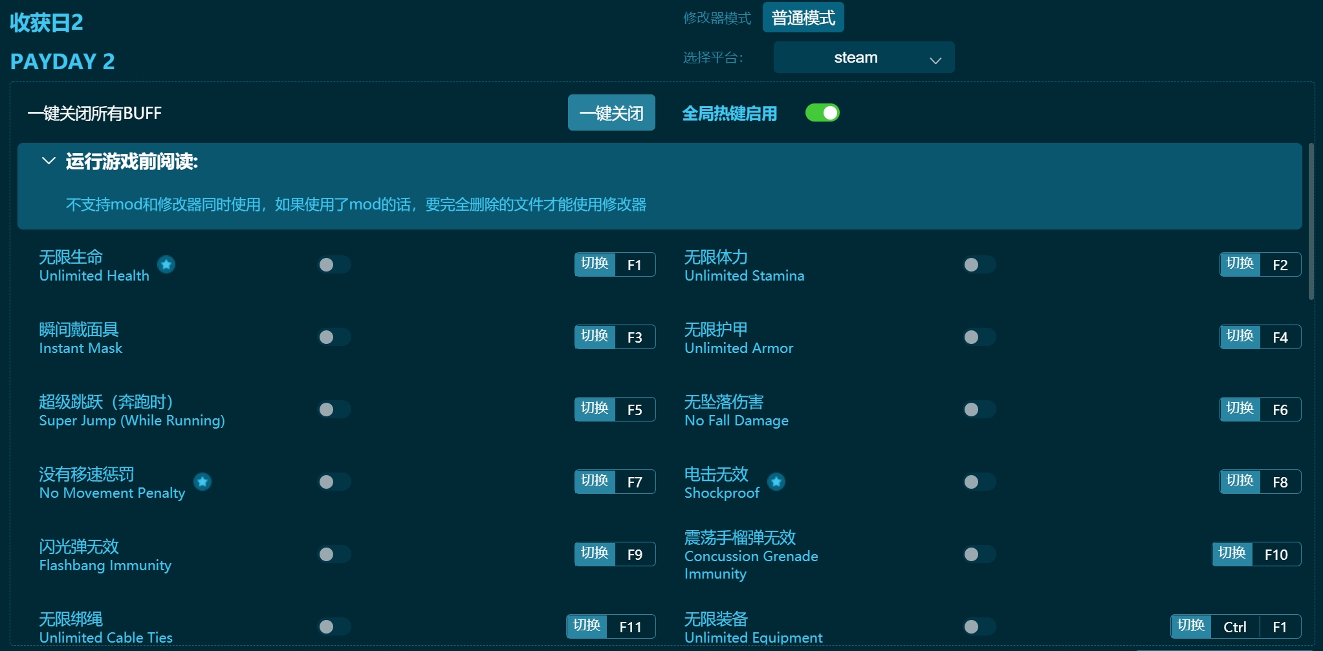Enable Concussion Grenade Immunity switch
Viewport: 1323px width, 651px height.
979,554
